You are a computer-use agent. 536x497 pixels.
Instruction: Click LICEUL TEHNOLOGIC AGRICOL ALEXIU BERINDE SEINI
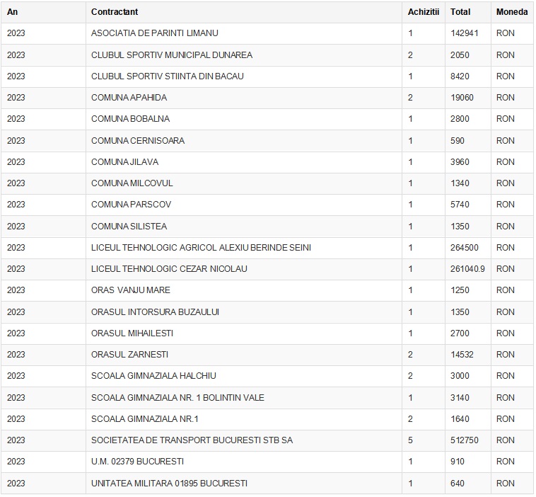tap(201, 248)
